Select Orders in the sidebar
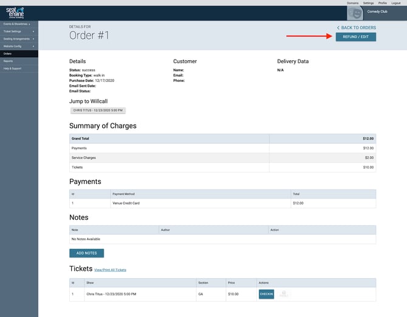This screenshot has width=407, height=317. 8,53
